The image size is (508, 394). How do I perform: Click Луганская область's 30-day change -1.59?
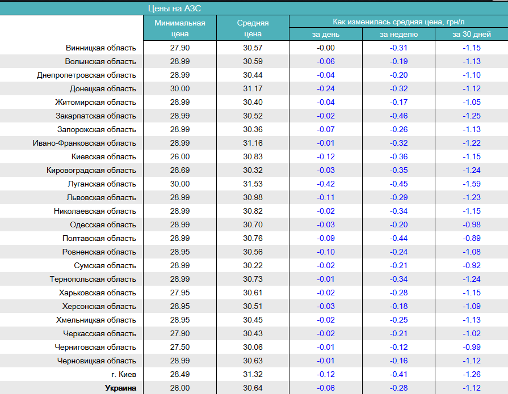[x=471, y=184]
